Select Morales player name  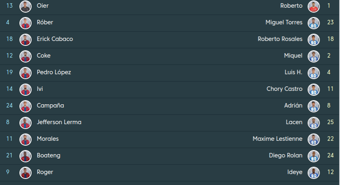point(48,139)
